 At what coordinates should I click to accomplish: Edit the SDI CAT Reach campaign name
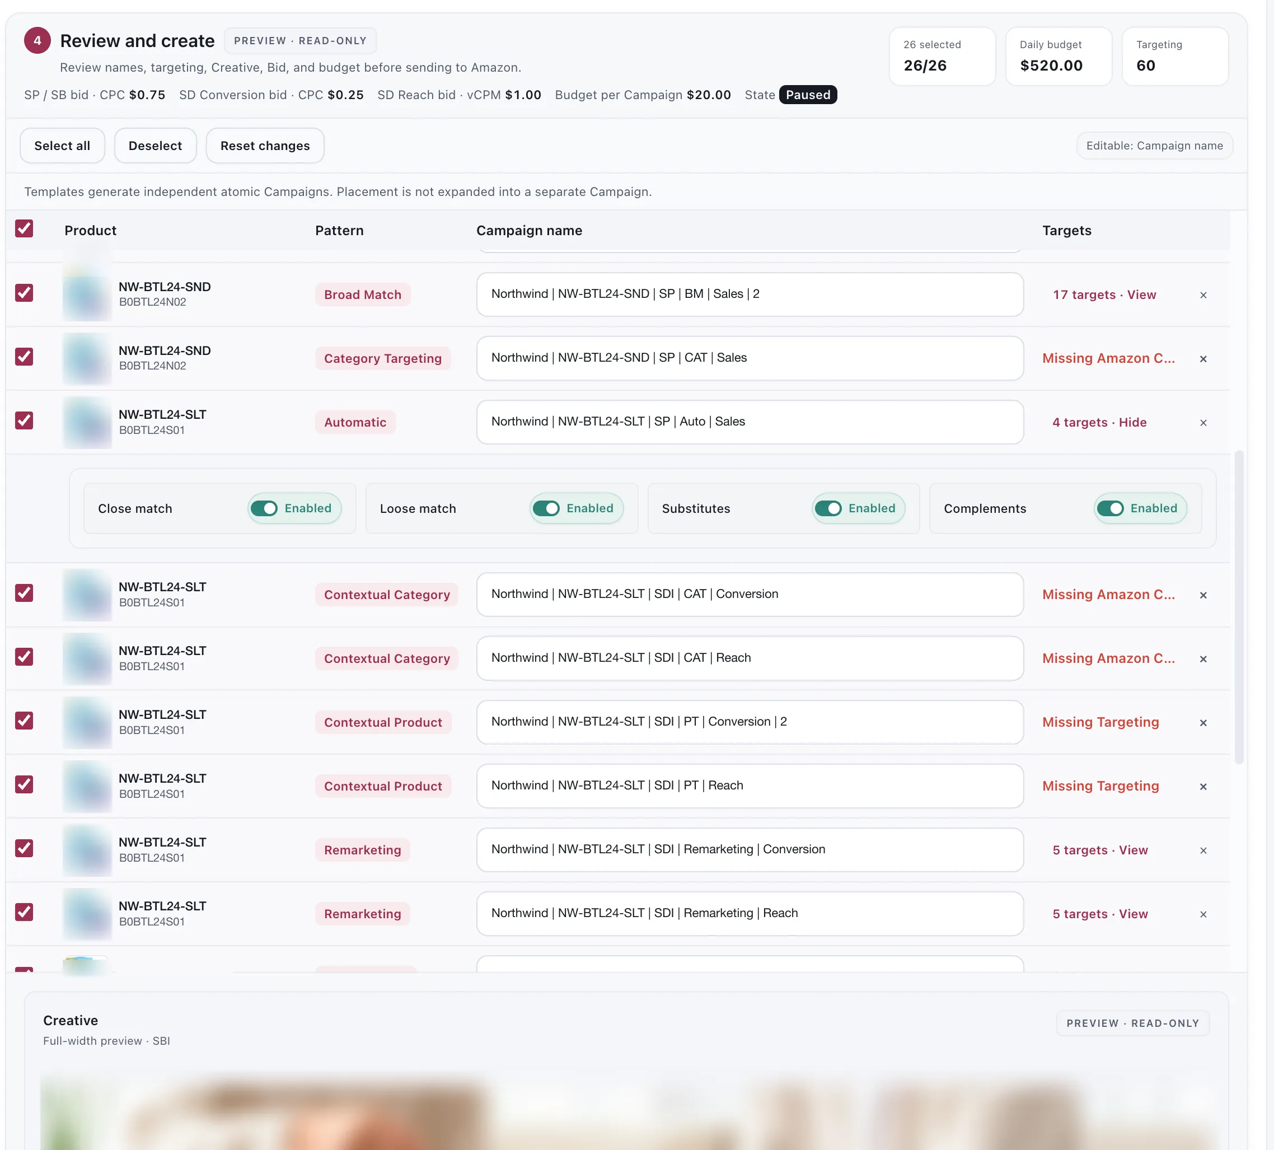tap(750, 658)
